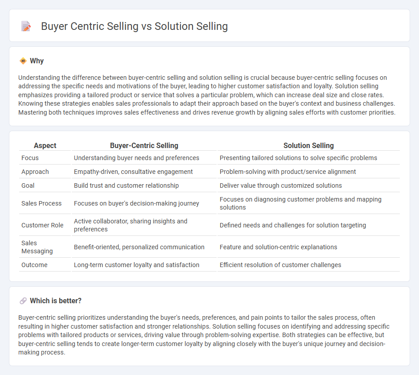Select the Why section heading

[37, 61]
